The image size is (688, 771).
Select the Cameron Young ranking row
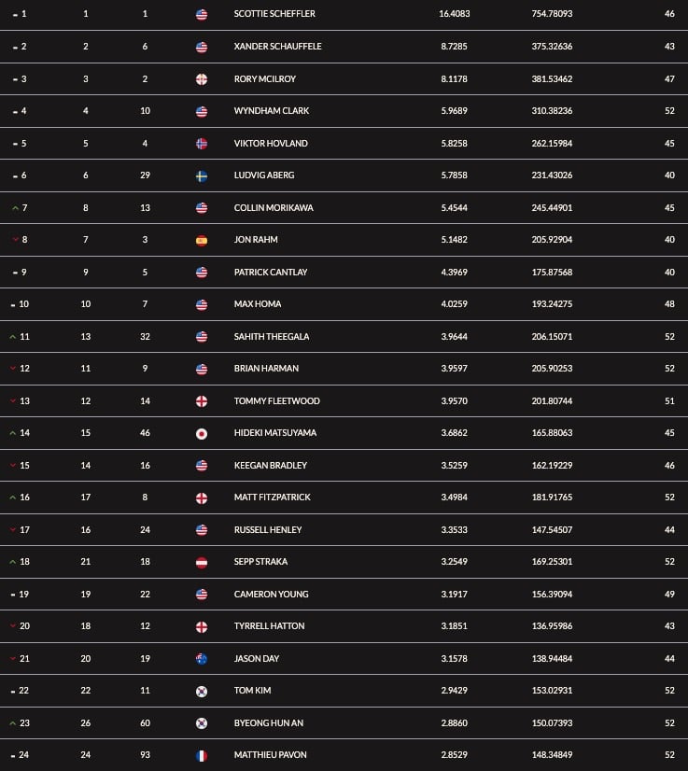point(344,594)
